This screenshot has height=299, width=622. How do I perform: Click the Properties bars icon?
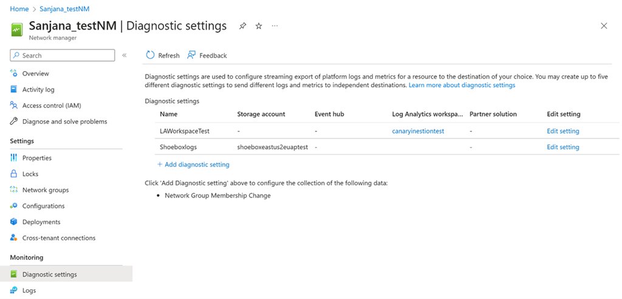click(x=14, y=157)
